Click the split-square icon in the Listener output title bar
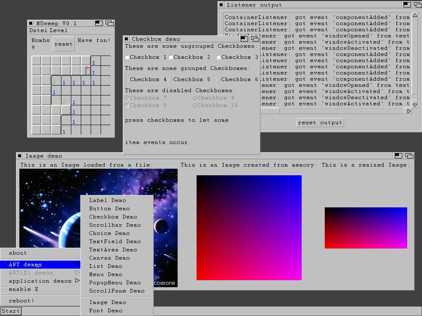This screenshot has height=316, width=422. pyautogui.click(x=407, y=5)
